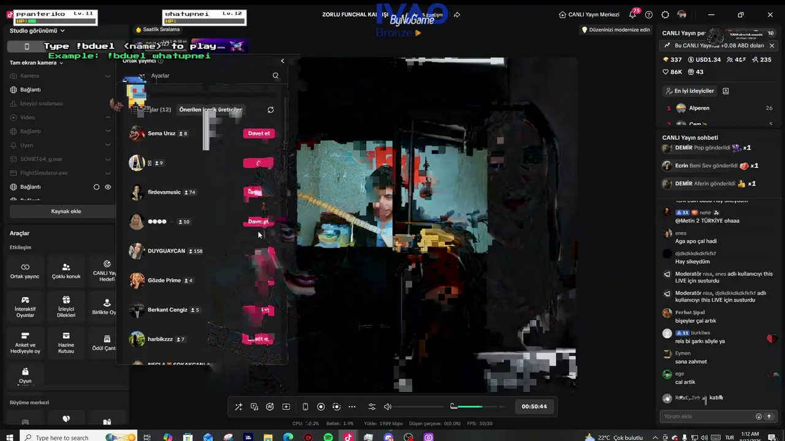Screen dimensions: 785x441
Task: Select firdevsmusic in the co-host list
Action: 164,192
